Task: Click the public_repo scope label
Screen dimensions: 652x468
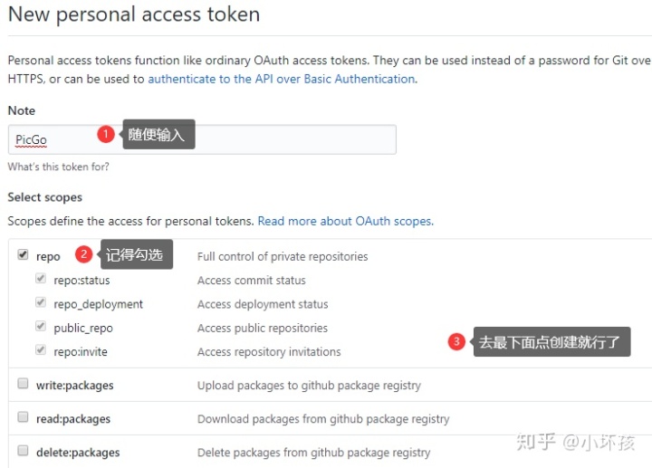Action: (83, 328)
